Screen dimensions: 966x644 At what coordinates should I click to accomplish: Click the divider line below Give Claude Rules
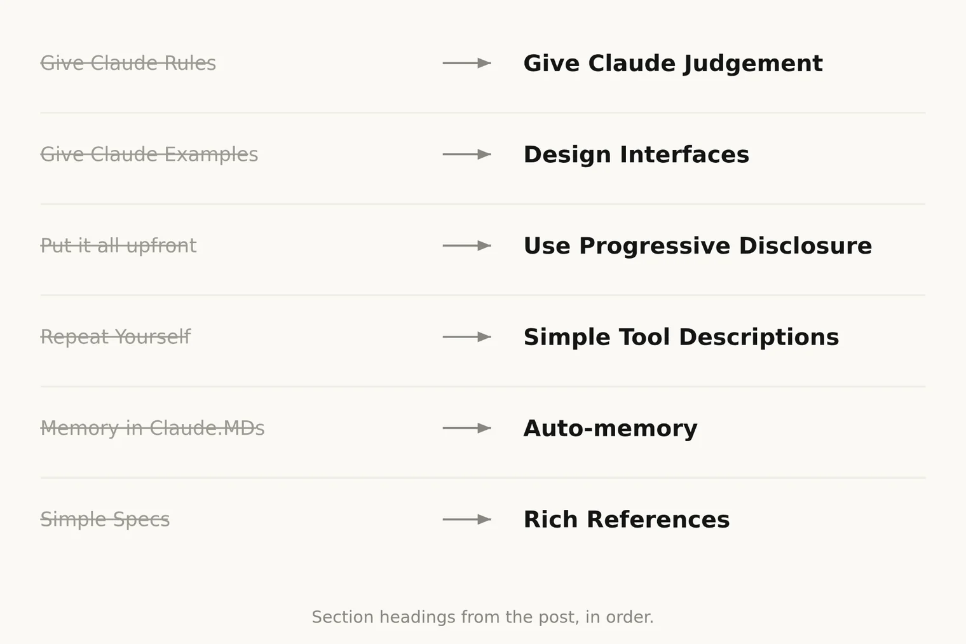[483, 113]
